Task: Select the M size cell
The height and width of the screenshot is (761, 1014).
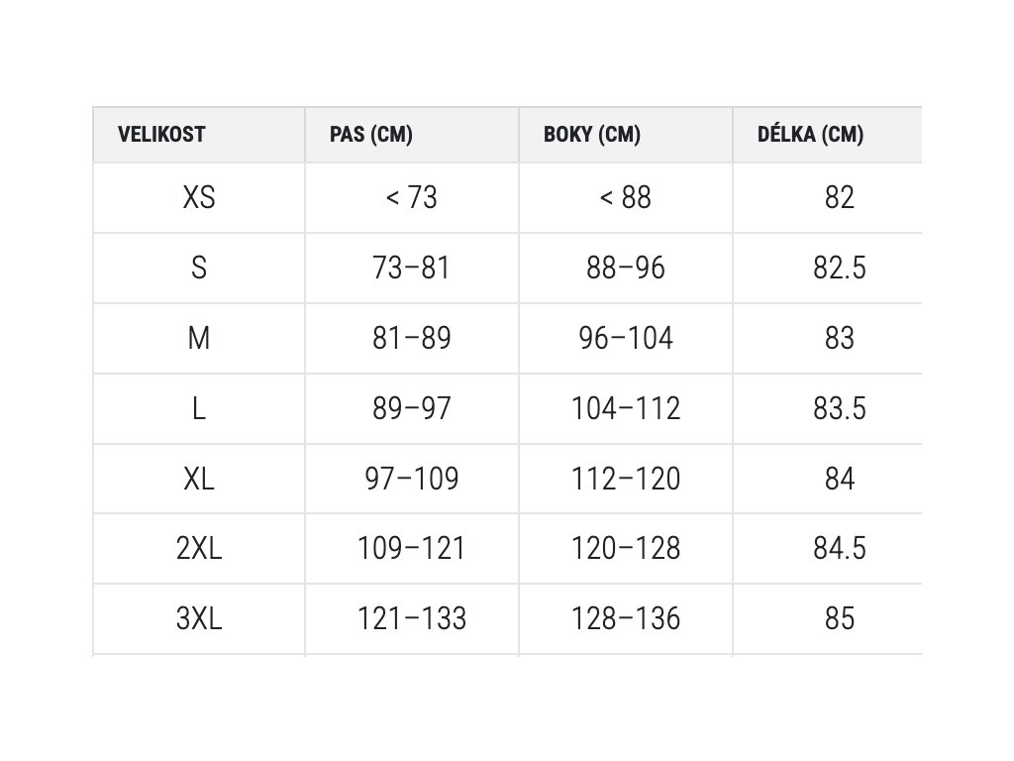Action: 199,338
